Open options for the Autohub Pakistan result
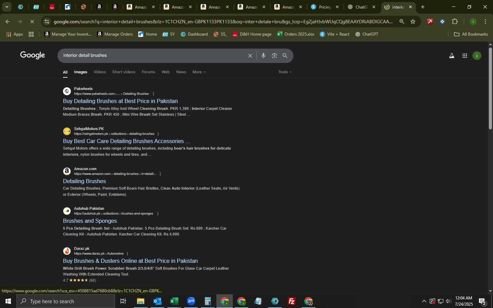The image size is (493, 308). [x=158, y=214]
